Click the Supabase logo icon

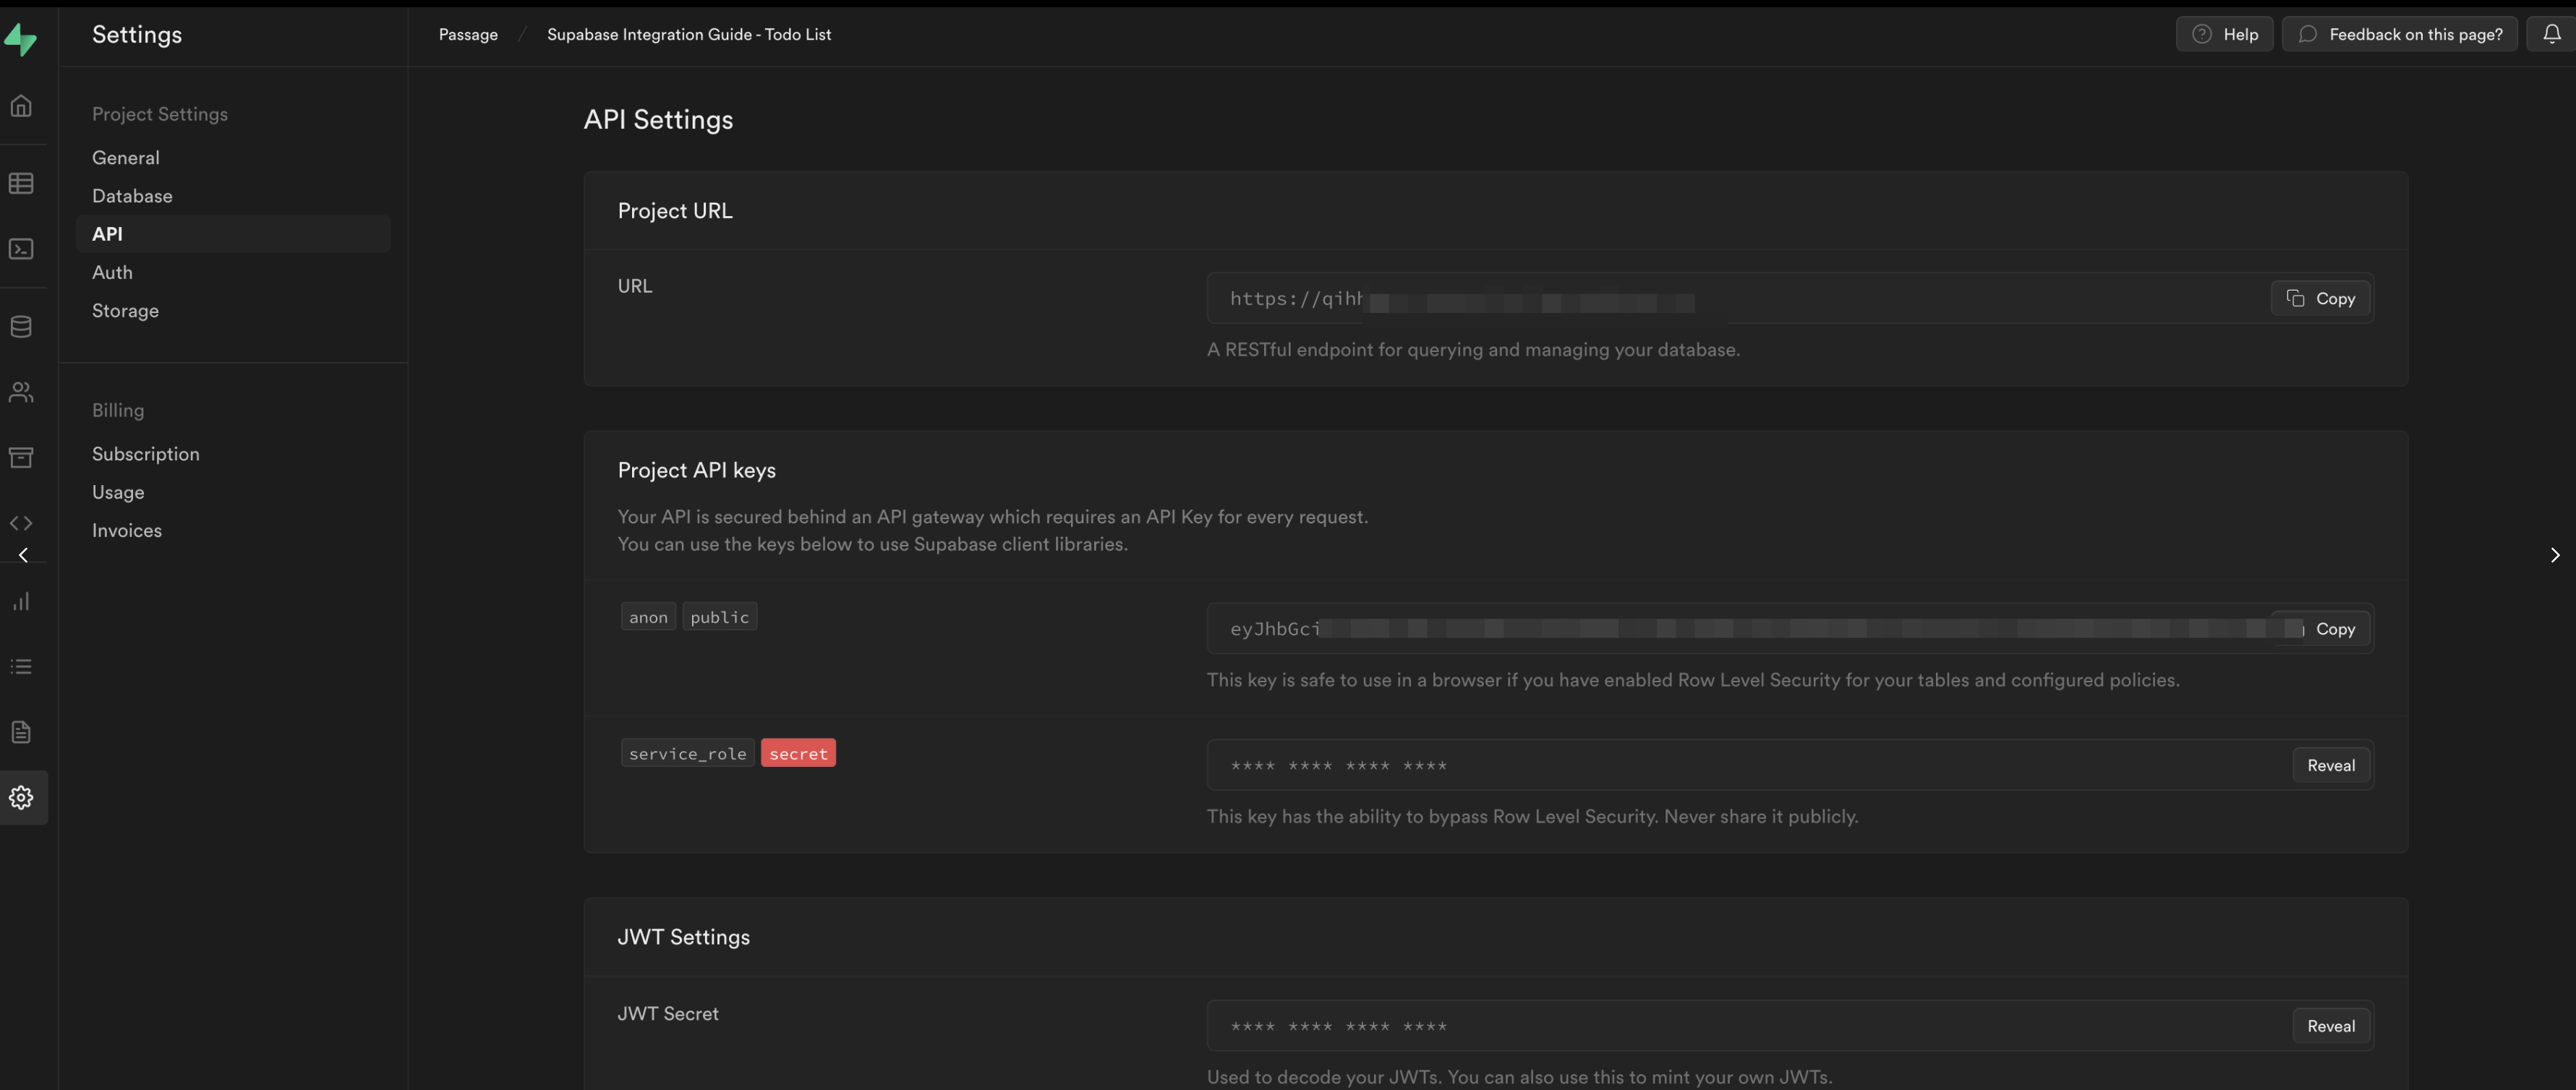pos(21,39)
